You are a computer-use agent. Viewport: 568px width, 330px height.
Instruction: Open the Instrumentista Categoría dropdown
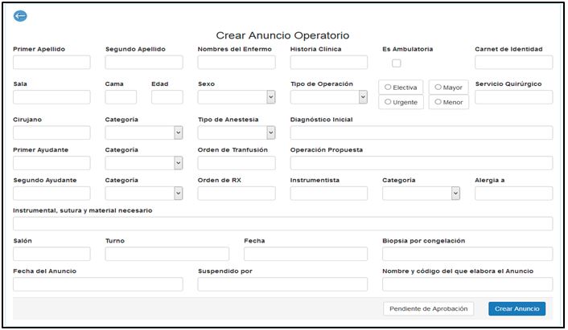421,193
